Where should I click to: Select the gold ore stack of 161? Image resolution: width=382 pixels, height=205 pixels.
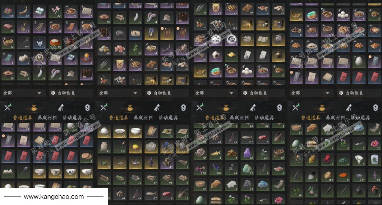pyautogui.click(x=328, y=175)
